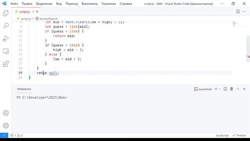250x141 pixels.
Task: Switch to the ТЕРМИНАЛ panel tab
Action: (24, 89)
